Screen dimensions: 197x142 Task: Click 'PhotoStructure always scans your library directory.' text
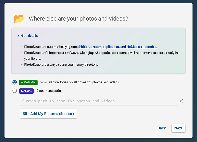click(x=61, y=65)
